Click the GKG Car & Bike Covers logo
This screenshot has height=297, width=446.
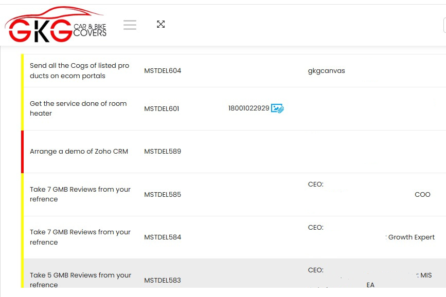click(x=56, y=25)
